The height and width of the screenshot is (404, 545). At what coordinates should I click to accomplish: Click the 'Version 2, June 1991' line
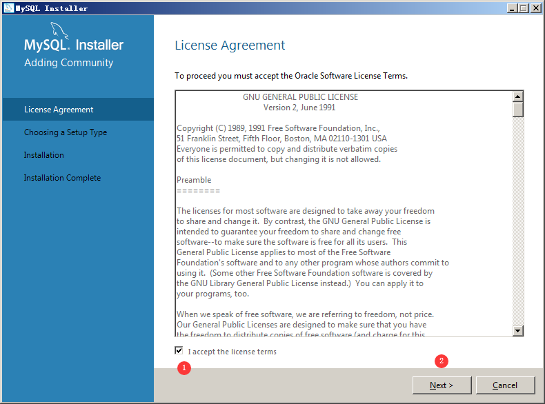pos(299,108)
